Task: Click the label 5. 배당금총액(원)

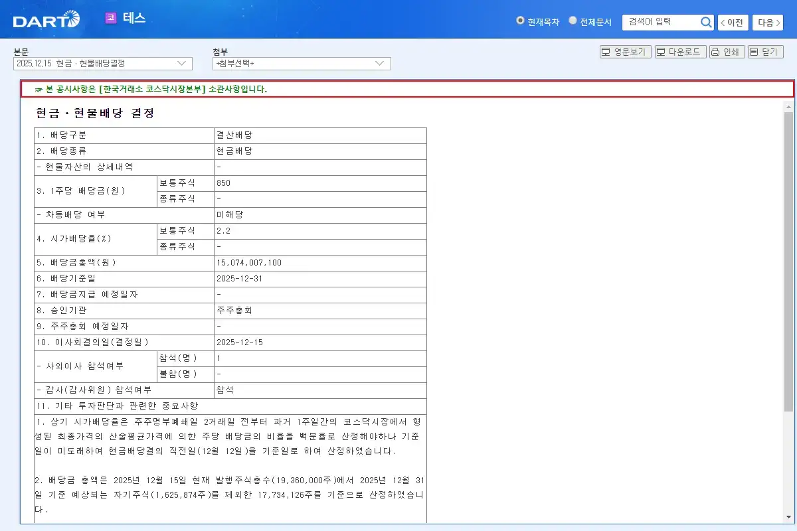Action: [76, 263]
